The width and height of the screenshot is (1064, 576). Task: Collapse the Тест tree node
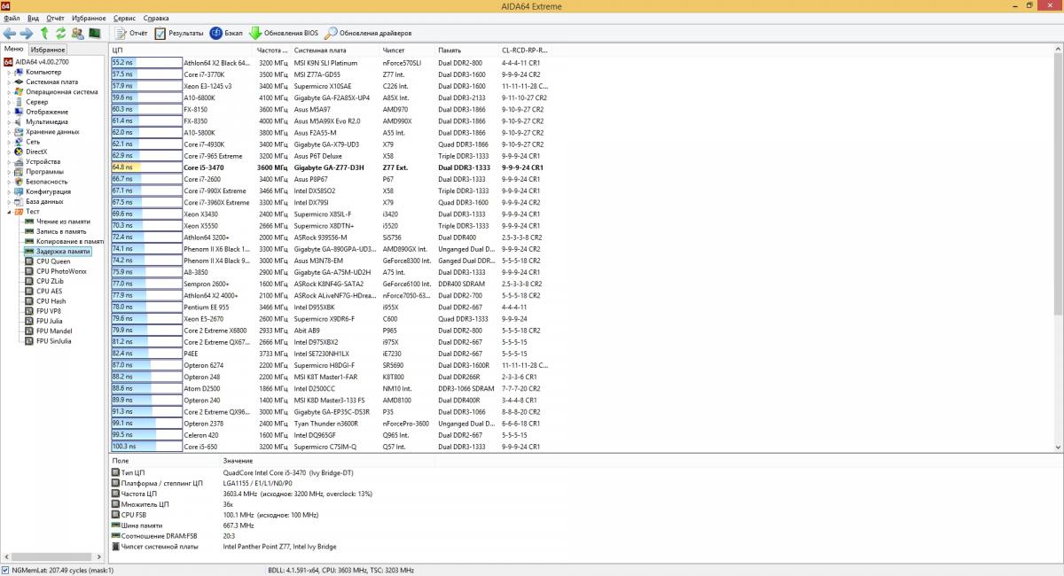[x=9, y=212]
